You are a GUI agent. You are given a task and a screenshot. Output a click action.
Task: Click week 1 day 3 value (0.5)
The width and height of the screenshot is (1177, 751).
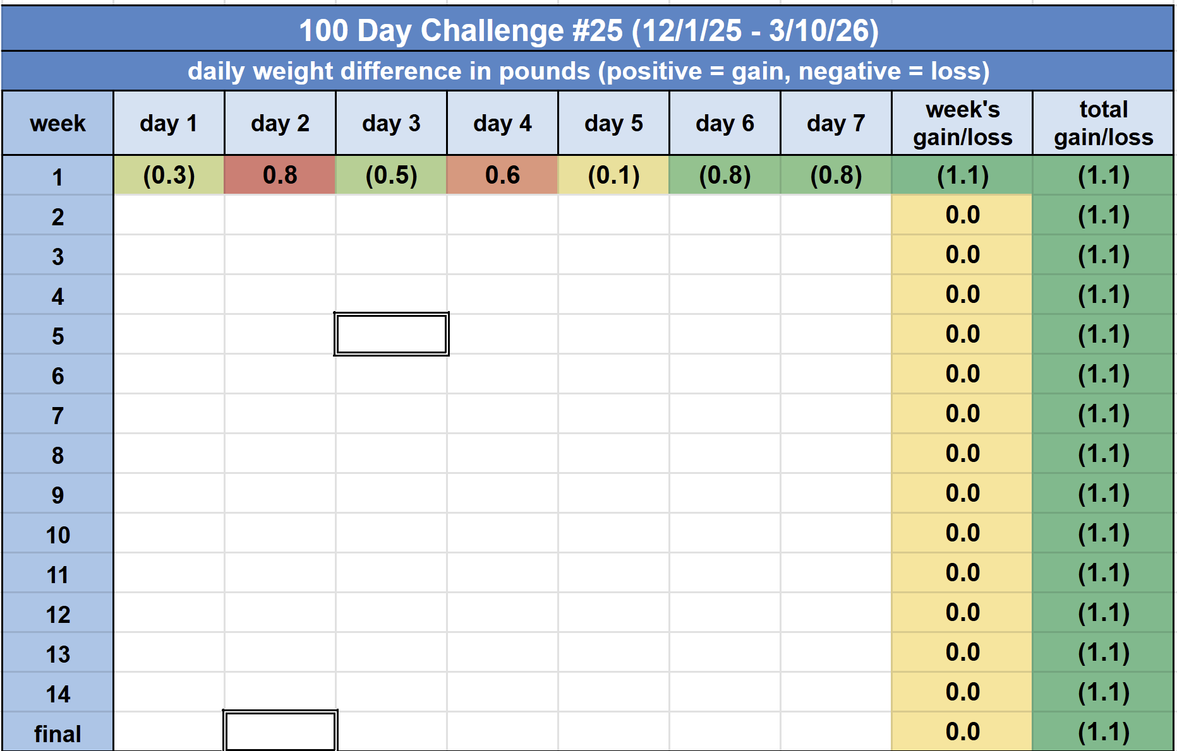click(x=391, y=175)
